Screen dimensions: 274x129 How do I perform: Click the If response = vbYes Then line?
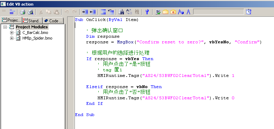120,59
